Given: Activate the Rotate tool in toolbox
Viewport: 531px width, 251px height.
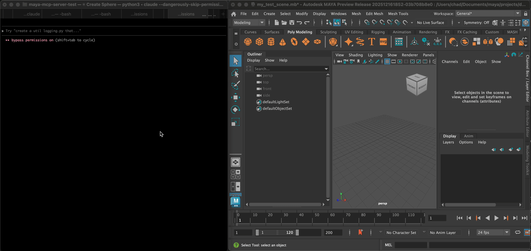Looking at the screenshot, I should click(236, 110).
